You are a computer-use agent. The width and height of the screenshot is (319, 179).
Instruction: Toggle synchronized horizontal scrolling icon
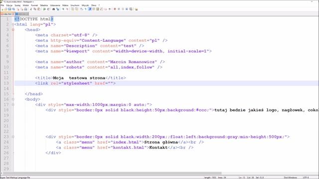76,9
